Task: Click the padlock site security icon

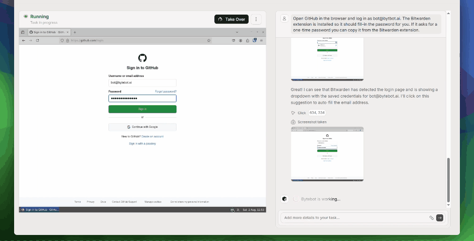Action: click(x=68, y=40)
